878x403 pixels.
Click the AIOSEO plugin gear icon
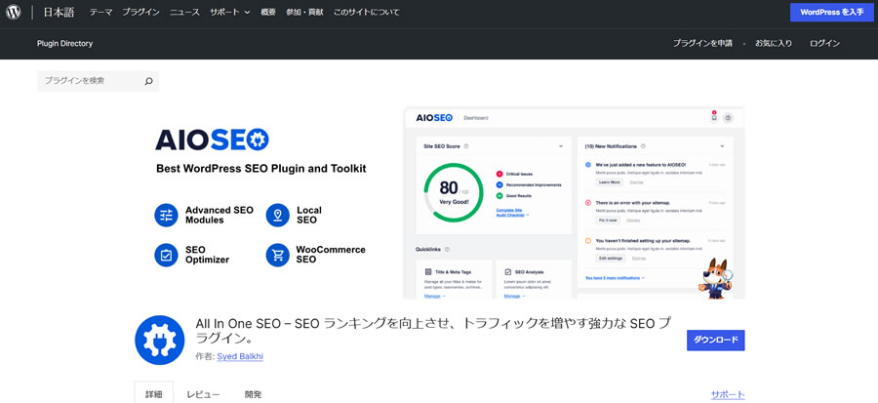coord(160,341)
